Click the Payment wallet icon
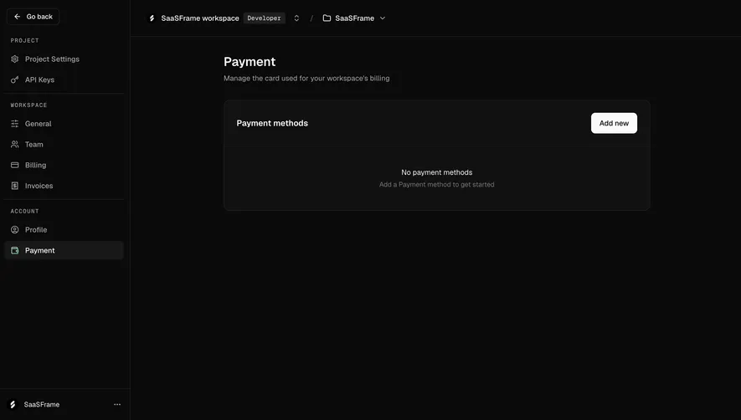 point(14,250)
